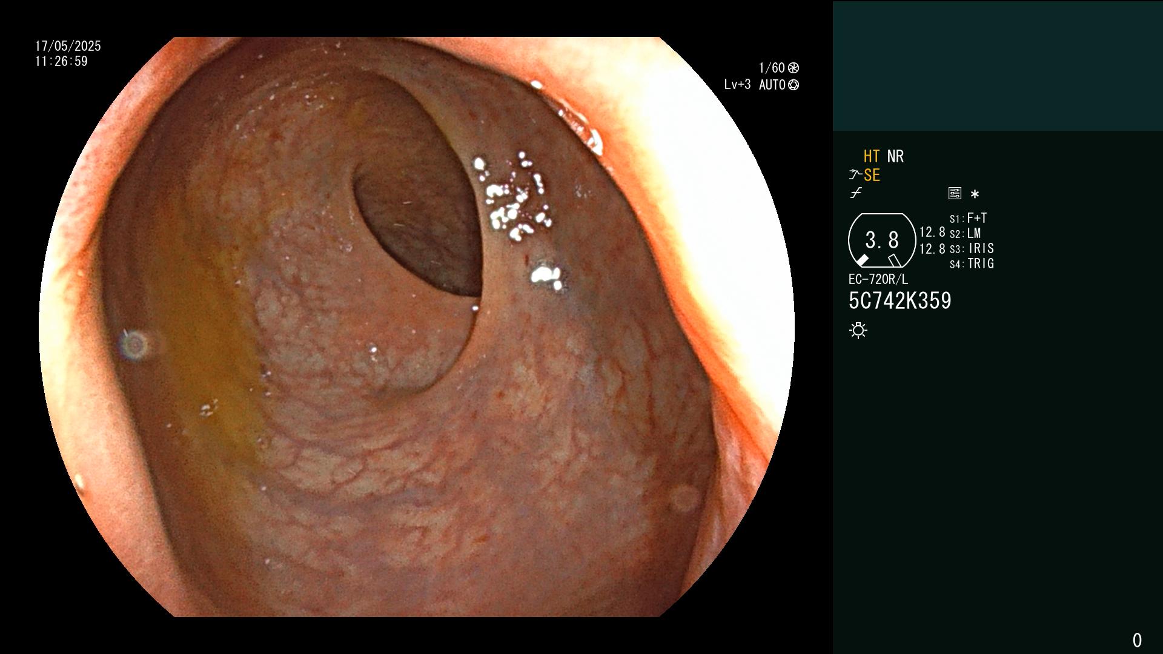Click the auto iris aperture icon
The image size is (1163, 654).
pyautogui.click(x=794, y=85)
